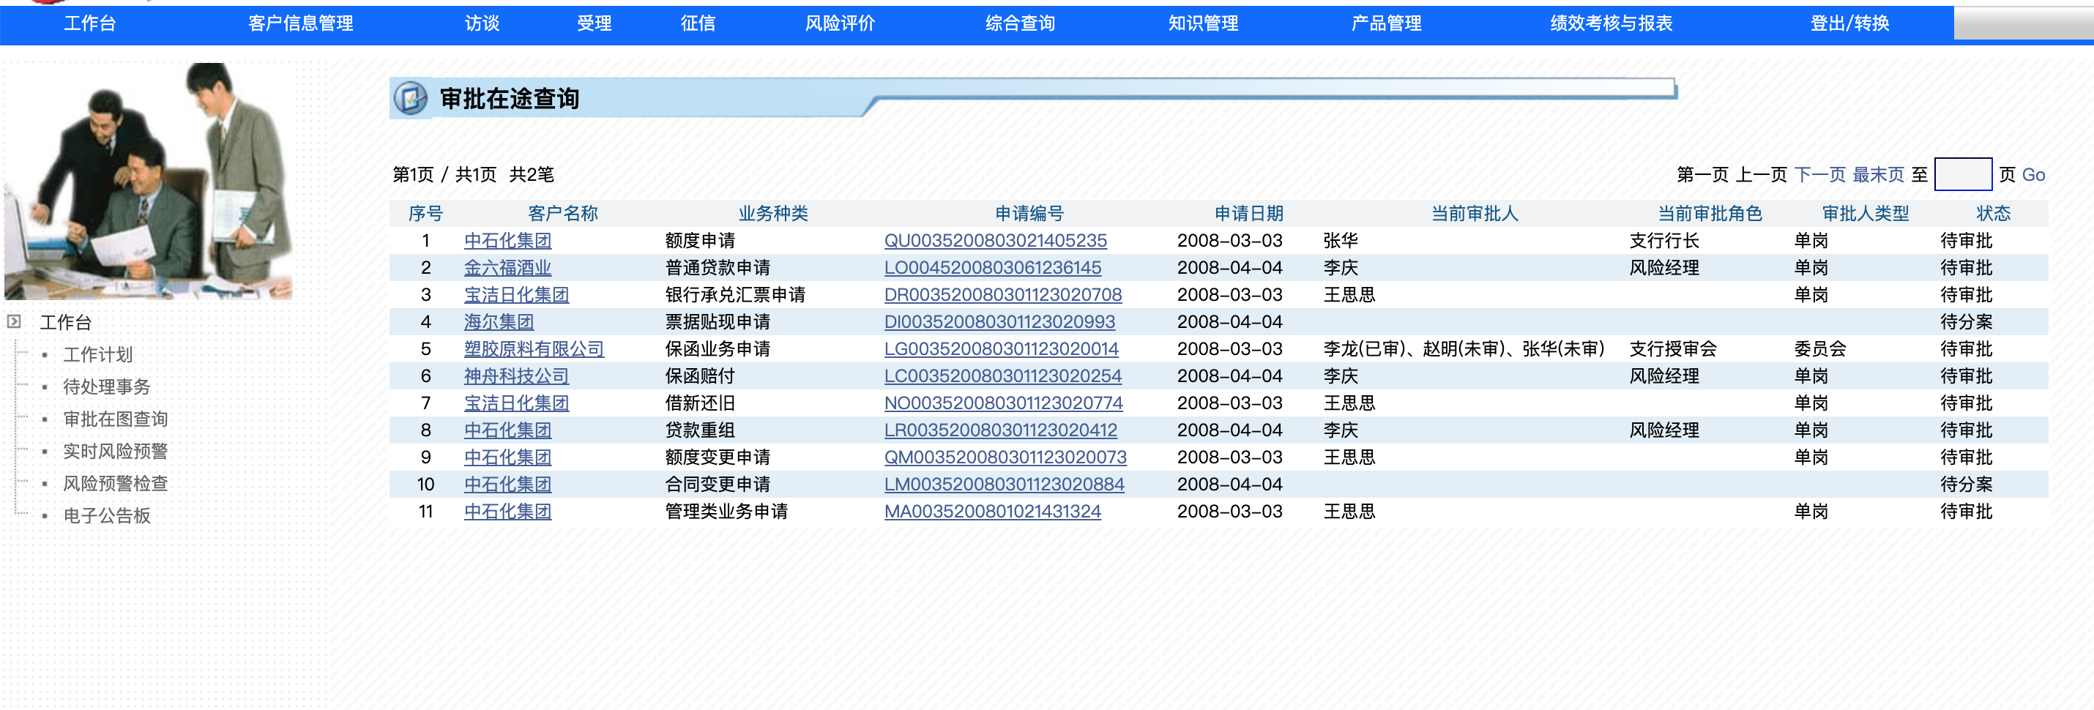
Task: Click the 工作台 tree label
Action: click(66, 323)
